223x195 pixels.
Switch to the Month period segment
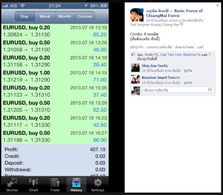point(65,16)
